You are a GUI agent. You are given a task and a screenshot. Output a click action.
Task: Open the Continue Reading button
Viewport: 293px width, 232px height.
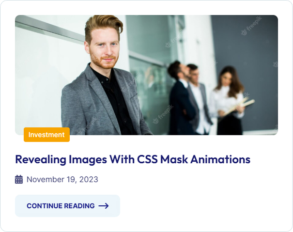(67, 206)
